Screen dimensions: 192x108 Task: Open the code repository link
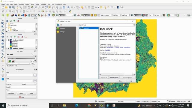click(x=125, y=47)
